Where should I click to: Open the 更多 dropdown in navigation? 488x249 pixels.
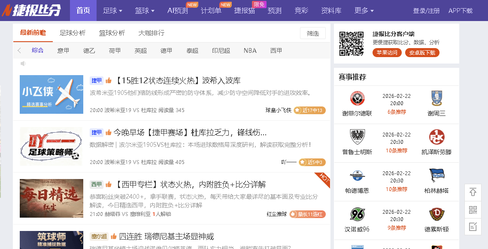click(364, 11)
